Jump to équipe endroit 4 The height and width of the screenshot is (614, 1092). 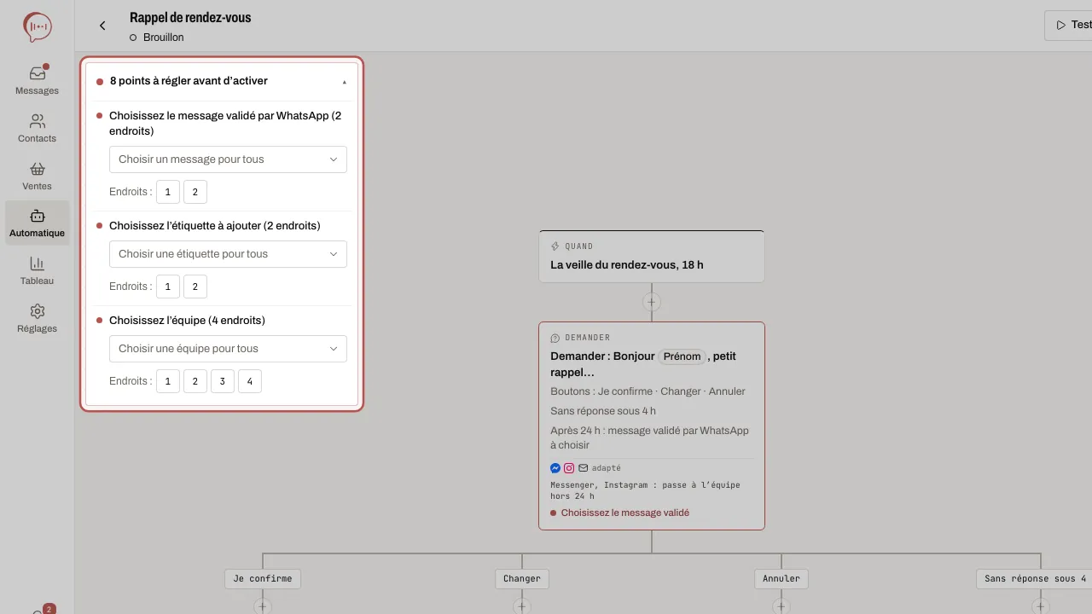click(x=250, y=381)
